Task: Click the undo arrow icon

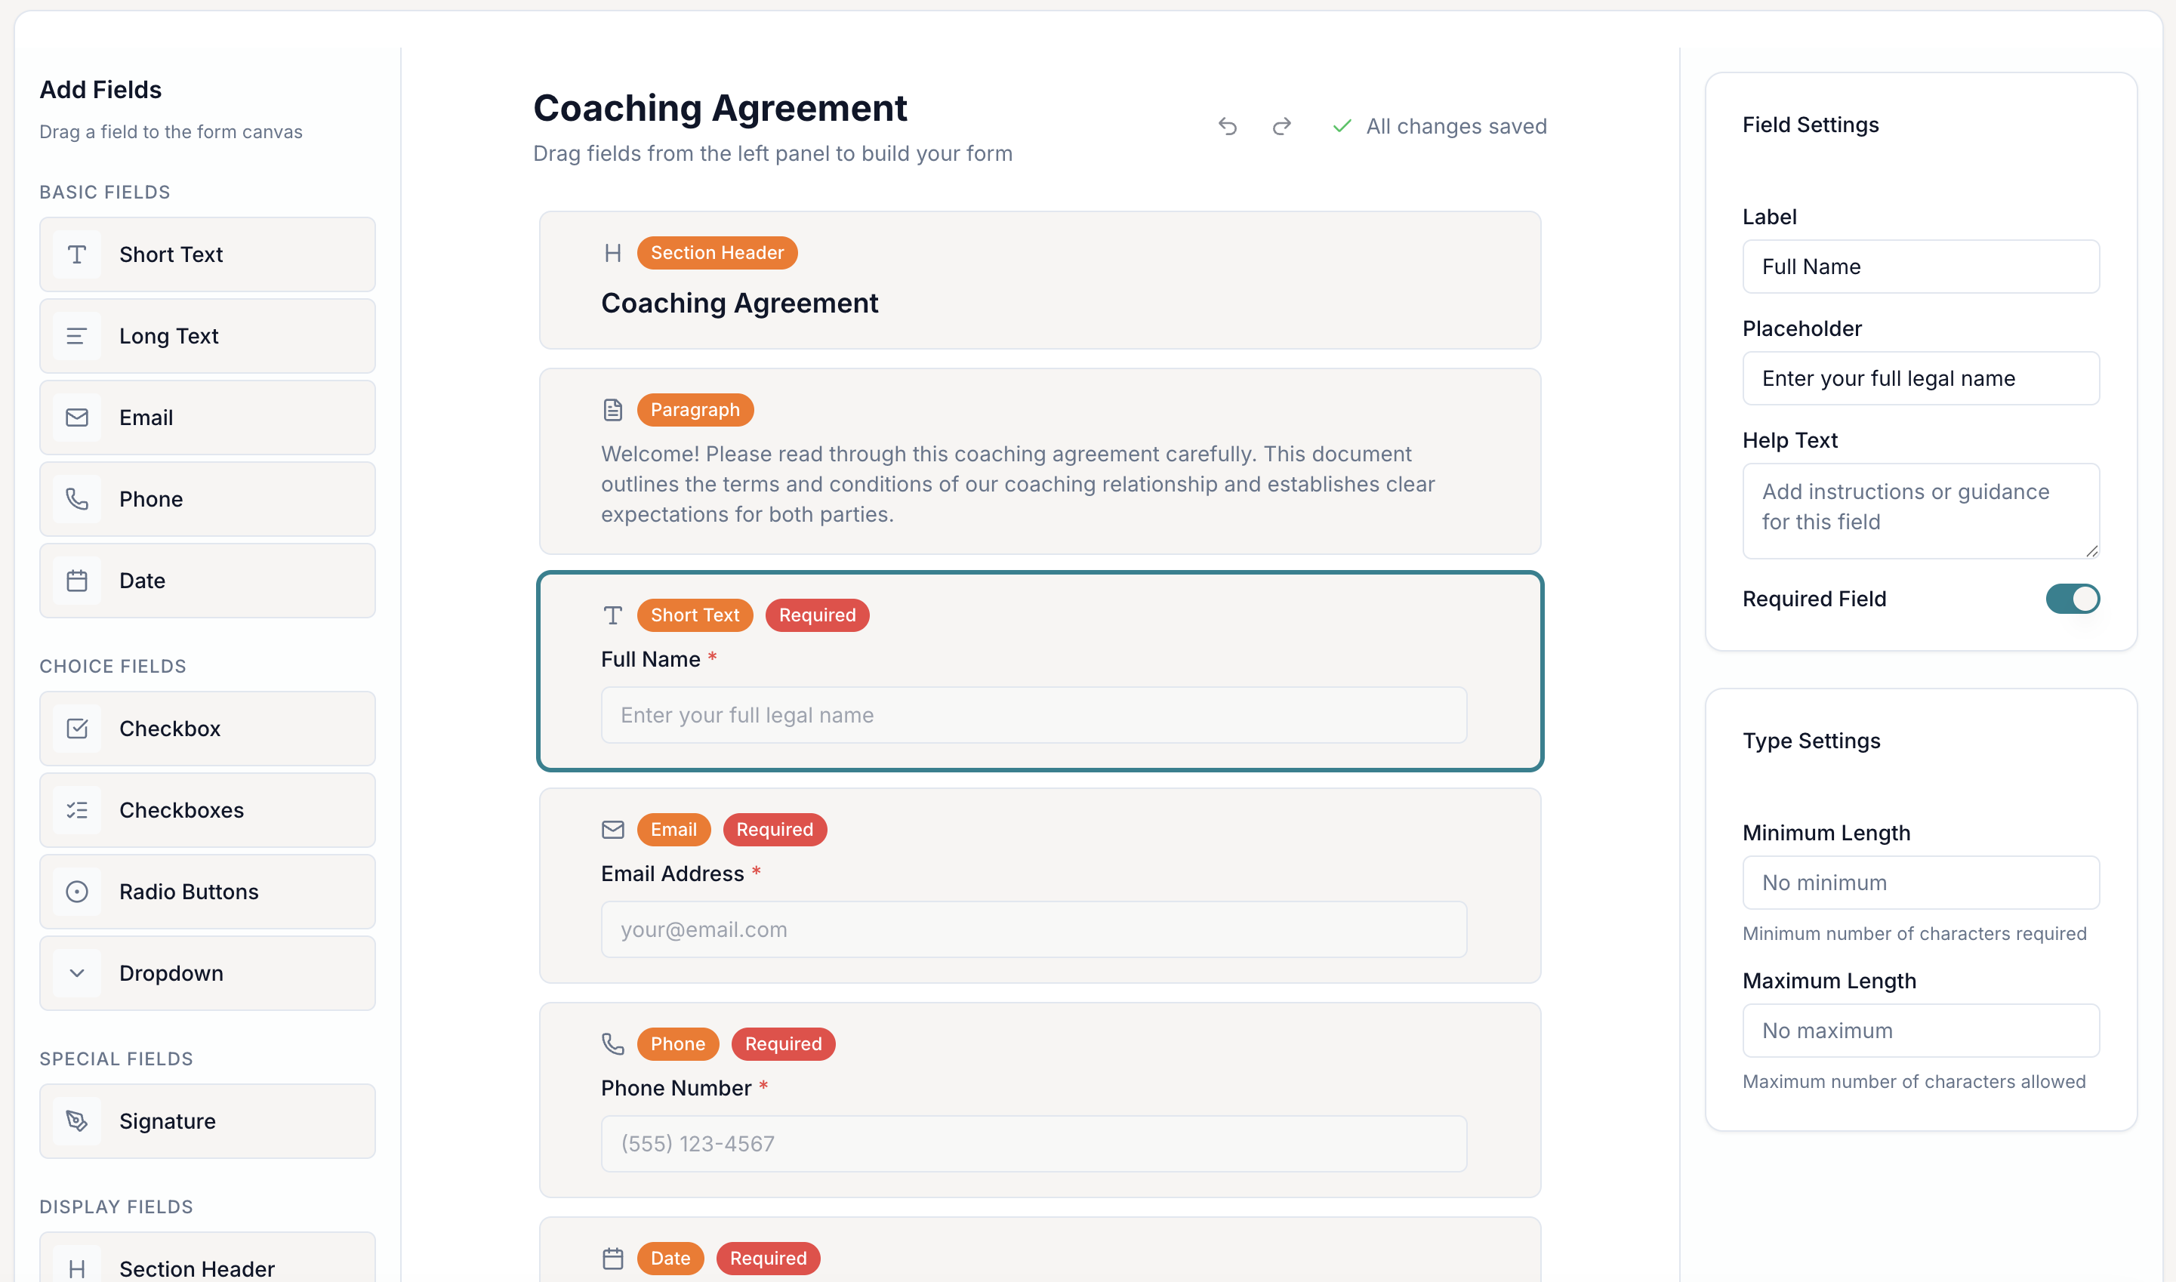Action: coord(1228,126)
